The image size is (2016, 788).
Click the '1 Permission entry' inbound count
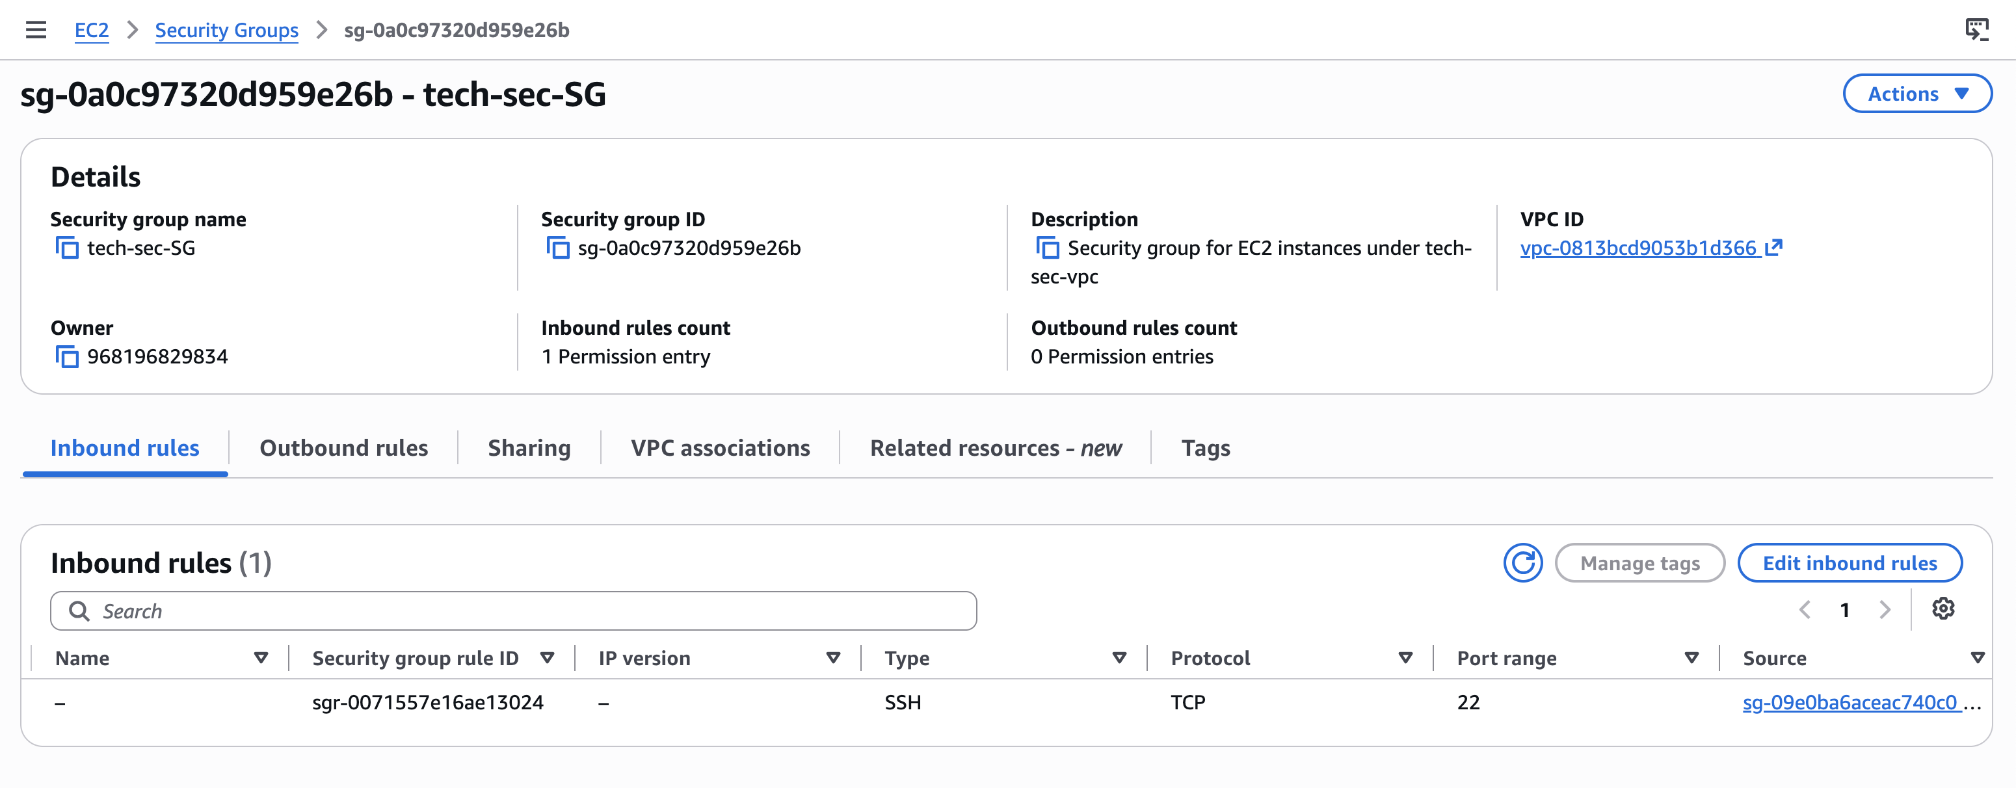[626, 357]
